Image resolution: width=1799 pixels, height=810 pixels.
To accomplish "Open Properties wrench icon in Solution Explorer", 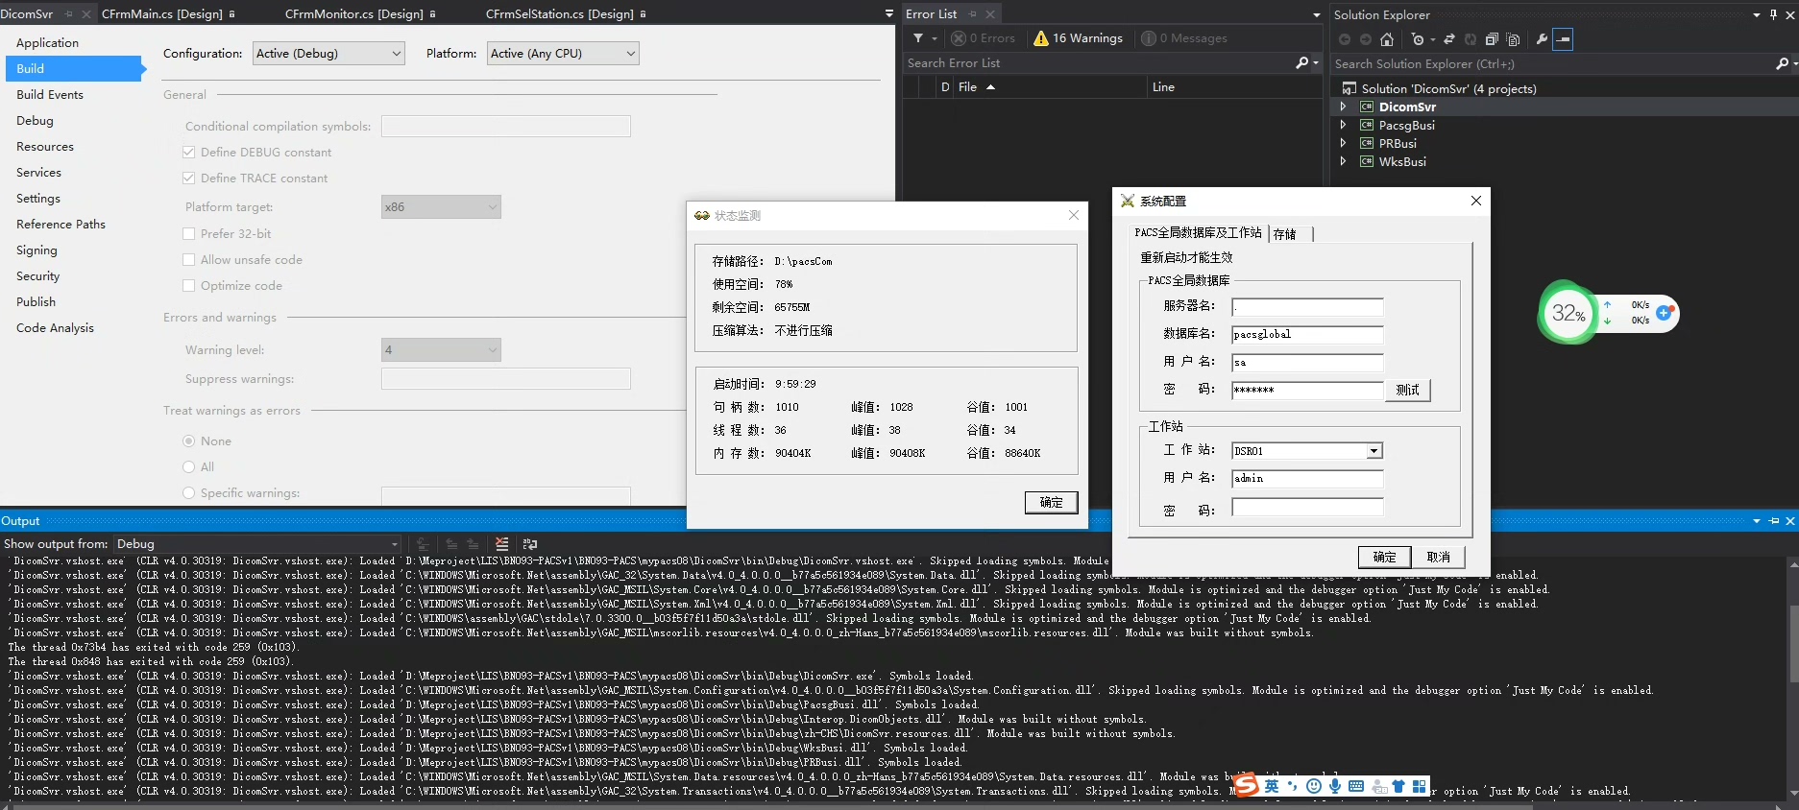I will (1542, 39).
